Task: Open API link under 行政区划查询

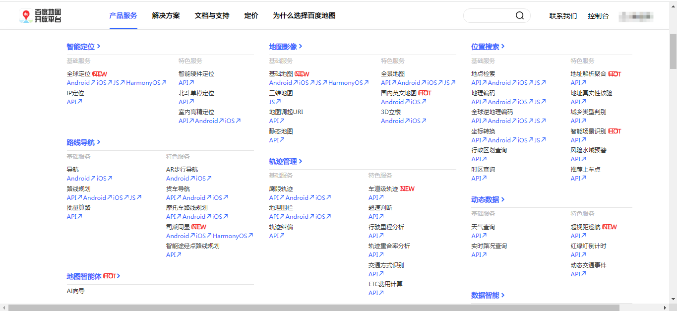Action: coord(479,159)
